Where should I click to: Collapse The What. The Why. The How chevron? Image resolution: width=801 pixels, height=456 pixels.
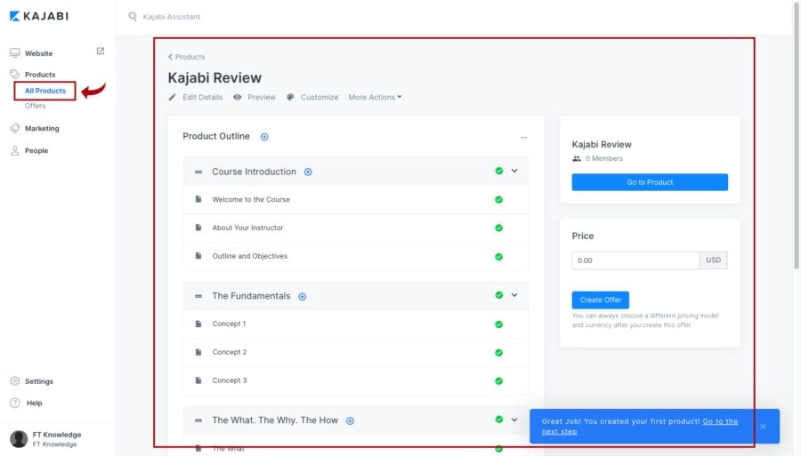point(514,420)
